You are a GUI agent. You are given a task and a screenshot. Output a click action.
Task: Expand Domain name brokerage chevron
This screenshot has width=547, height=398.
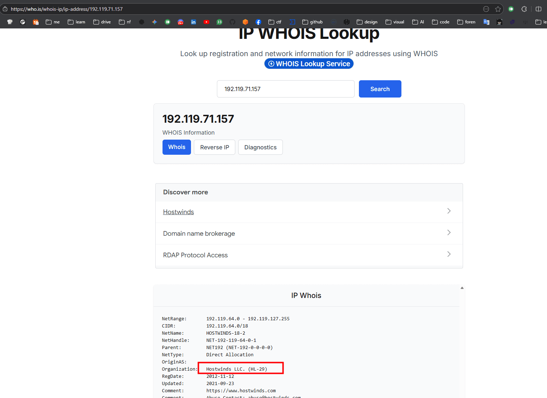coord(449,233)
